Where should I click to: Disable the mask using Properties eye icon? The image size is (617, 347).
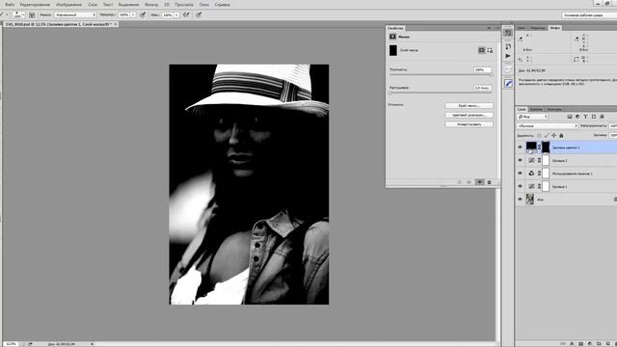point(479,182)
